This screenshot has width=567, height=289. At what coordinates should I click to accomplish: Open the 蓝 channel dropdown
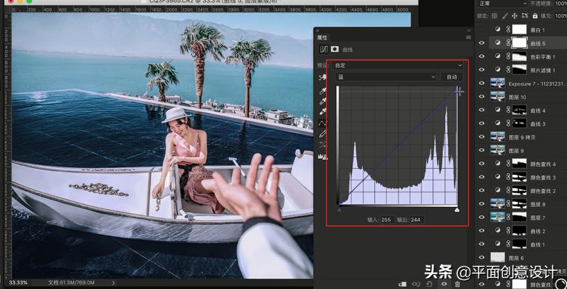pyautogui.click(x=386, y=77)
